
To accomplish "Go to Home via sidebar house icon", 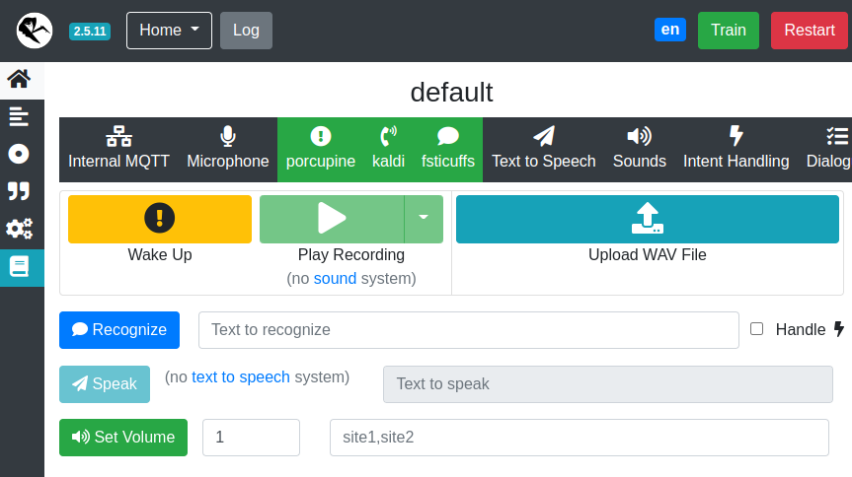I will (19, 79).
